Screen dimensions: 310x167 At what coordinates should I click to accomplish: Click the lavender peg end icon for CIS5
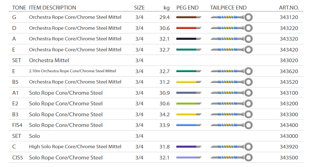click(188, 157)
